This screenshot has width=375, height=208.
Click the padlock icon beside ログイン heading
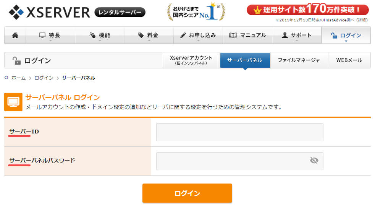pos(16,60)
